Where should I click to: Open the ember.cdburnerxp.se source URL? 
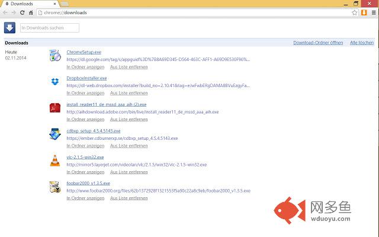tap(122, 138)
